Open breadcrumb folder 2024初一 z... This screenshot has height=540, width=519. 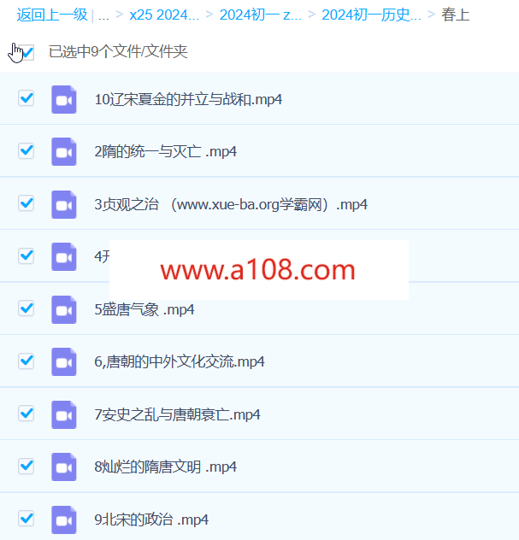coord(261,15)
